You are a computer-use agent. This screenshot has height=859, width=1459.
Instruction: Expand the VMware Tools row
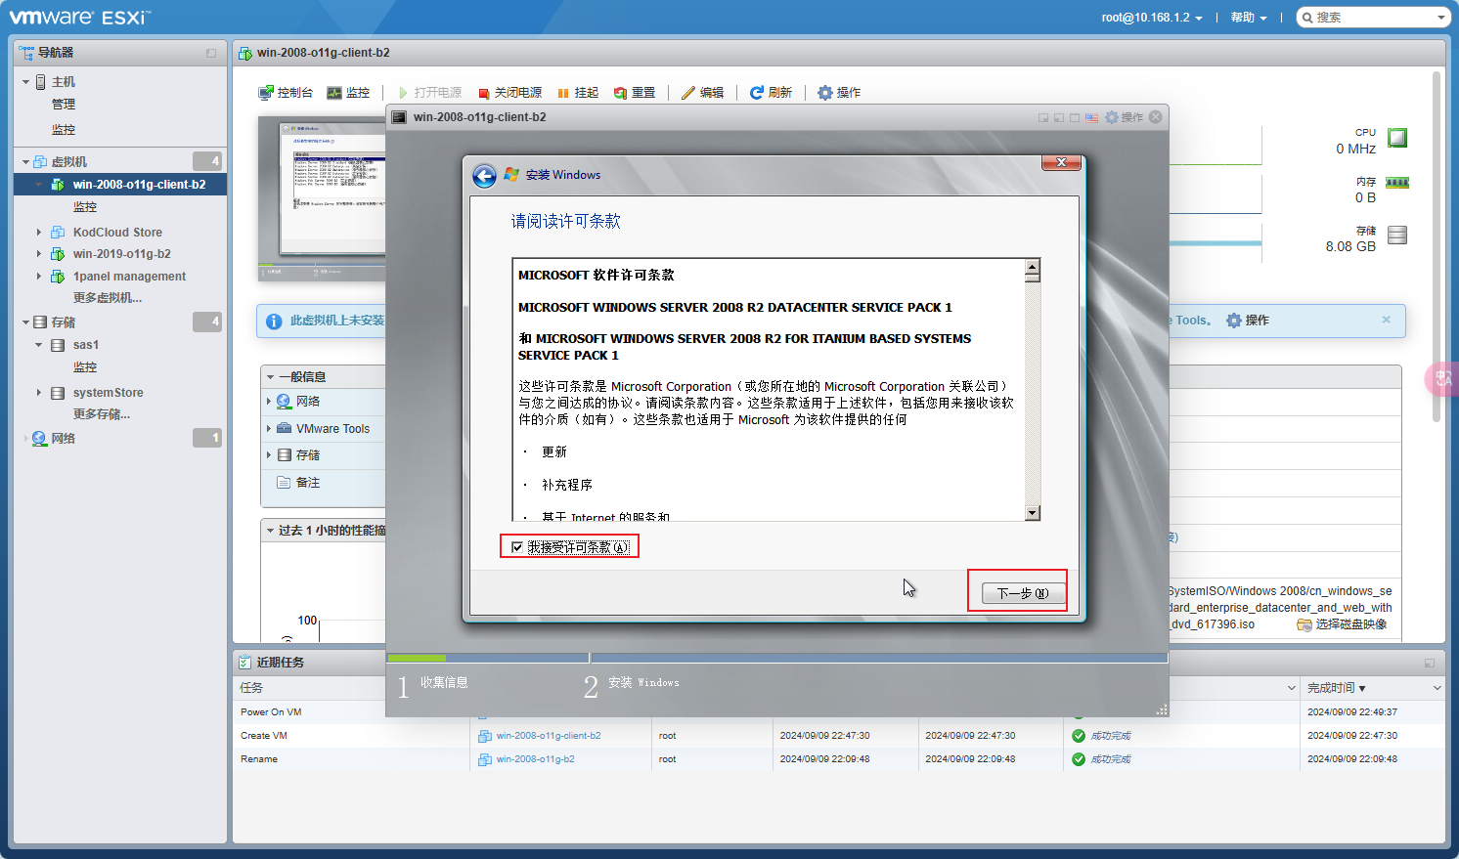coord(269,429)
